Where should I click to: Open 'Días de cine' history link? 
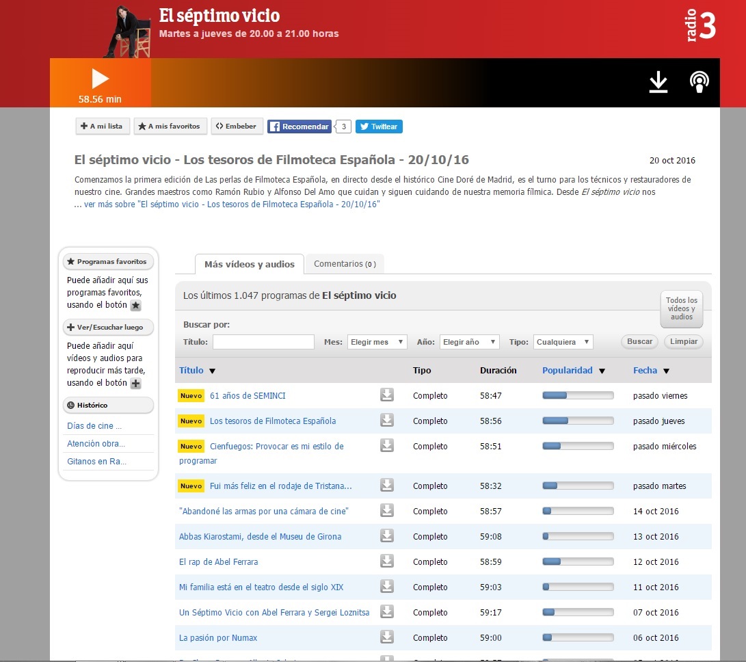pyautogui.click(x=94, y=425)
